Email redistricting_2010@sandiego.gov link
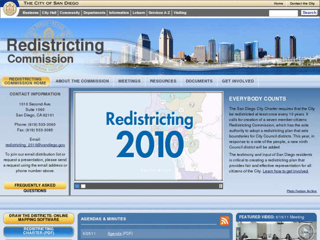Image resolution: width=320 pixels, height=240 pixels. point(35,145)
